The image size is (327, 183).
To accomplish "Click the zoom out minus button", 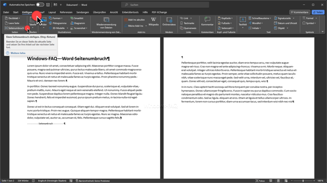I will (292, 181).
